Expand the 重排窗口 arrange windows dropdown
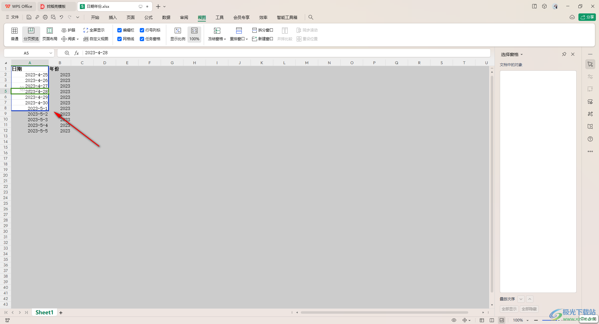 pos(239,39)
